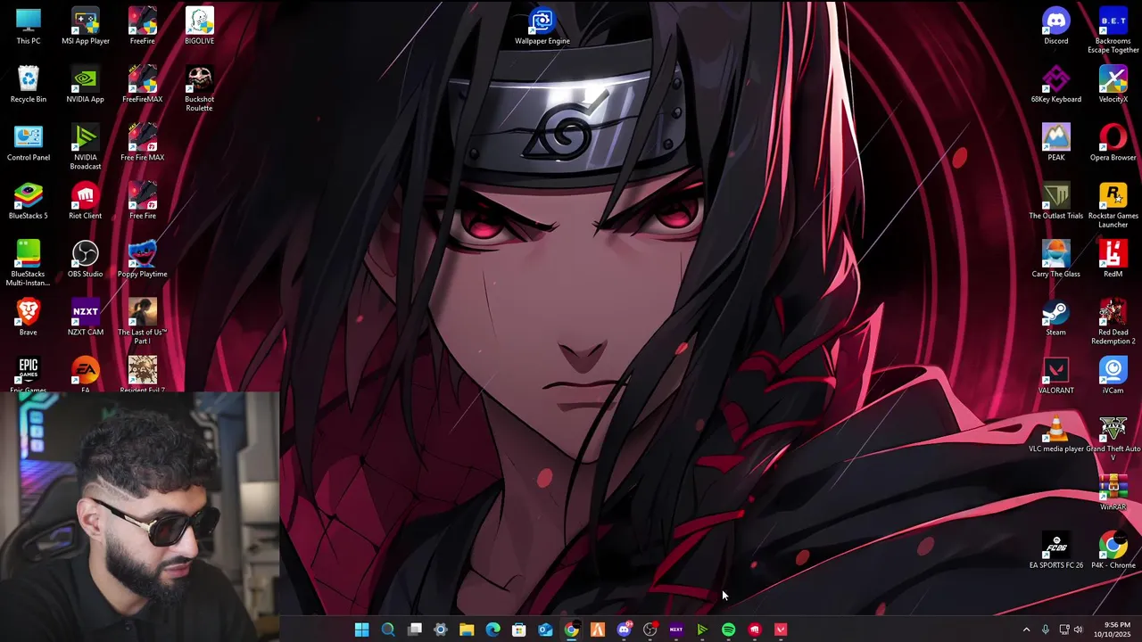Launch Microsoft Edge from taskbar
This screenshot has width=1142, height=642.
(492, 630)
